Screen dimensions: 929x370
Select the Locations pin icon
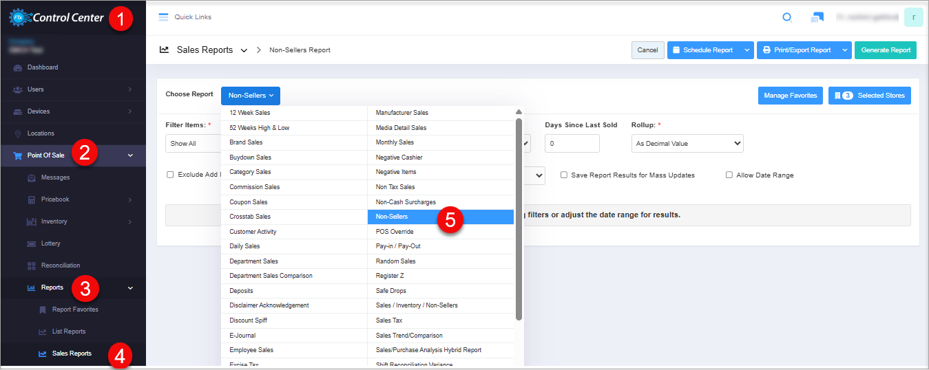pyautogui.click(x=18, y=133)
